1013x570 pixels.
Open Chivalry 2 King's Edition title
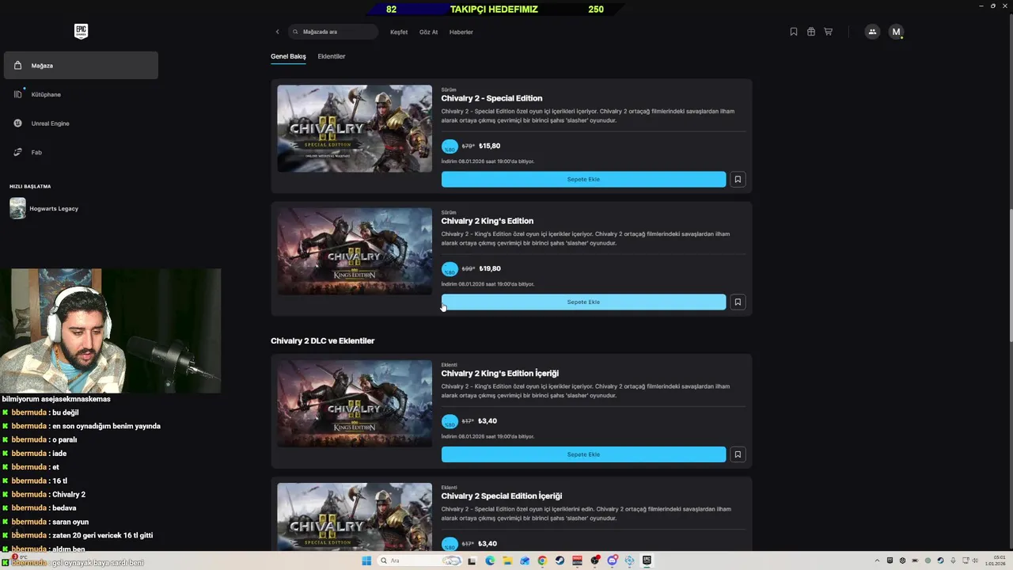[488, 221]
